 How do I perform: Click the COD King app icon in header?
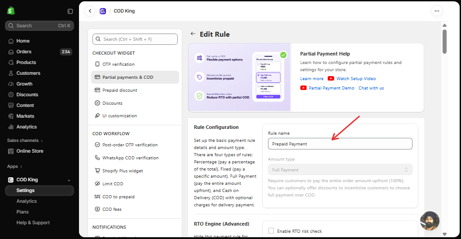[103, 11]
